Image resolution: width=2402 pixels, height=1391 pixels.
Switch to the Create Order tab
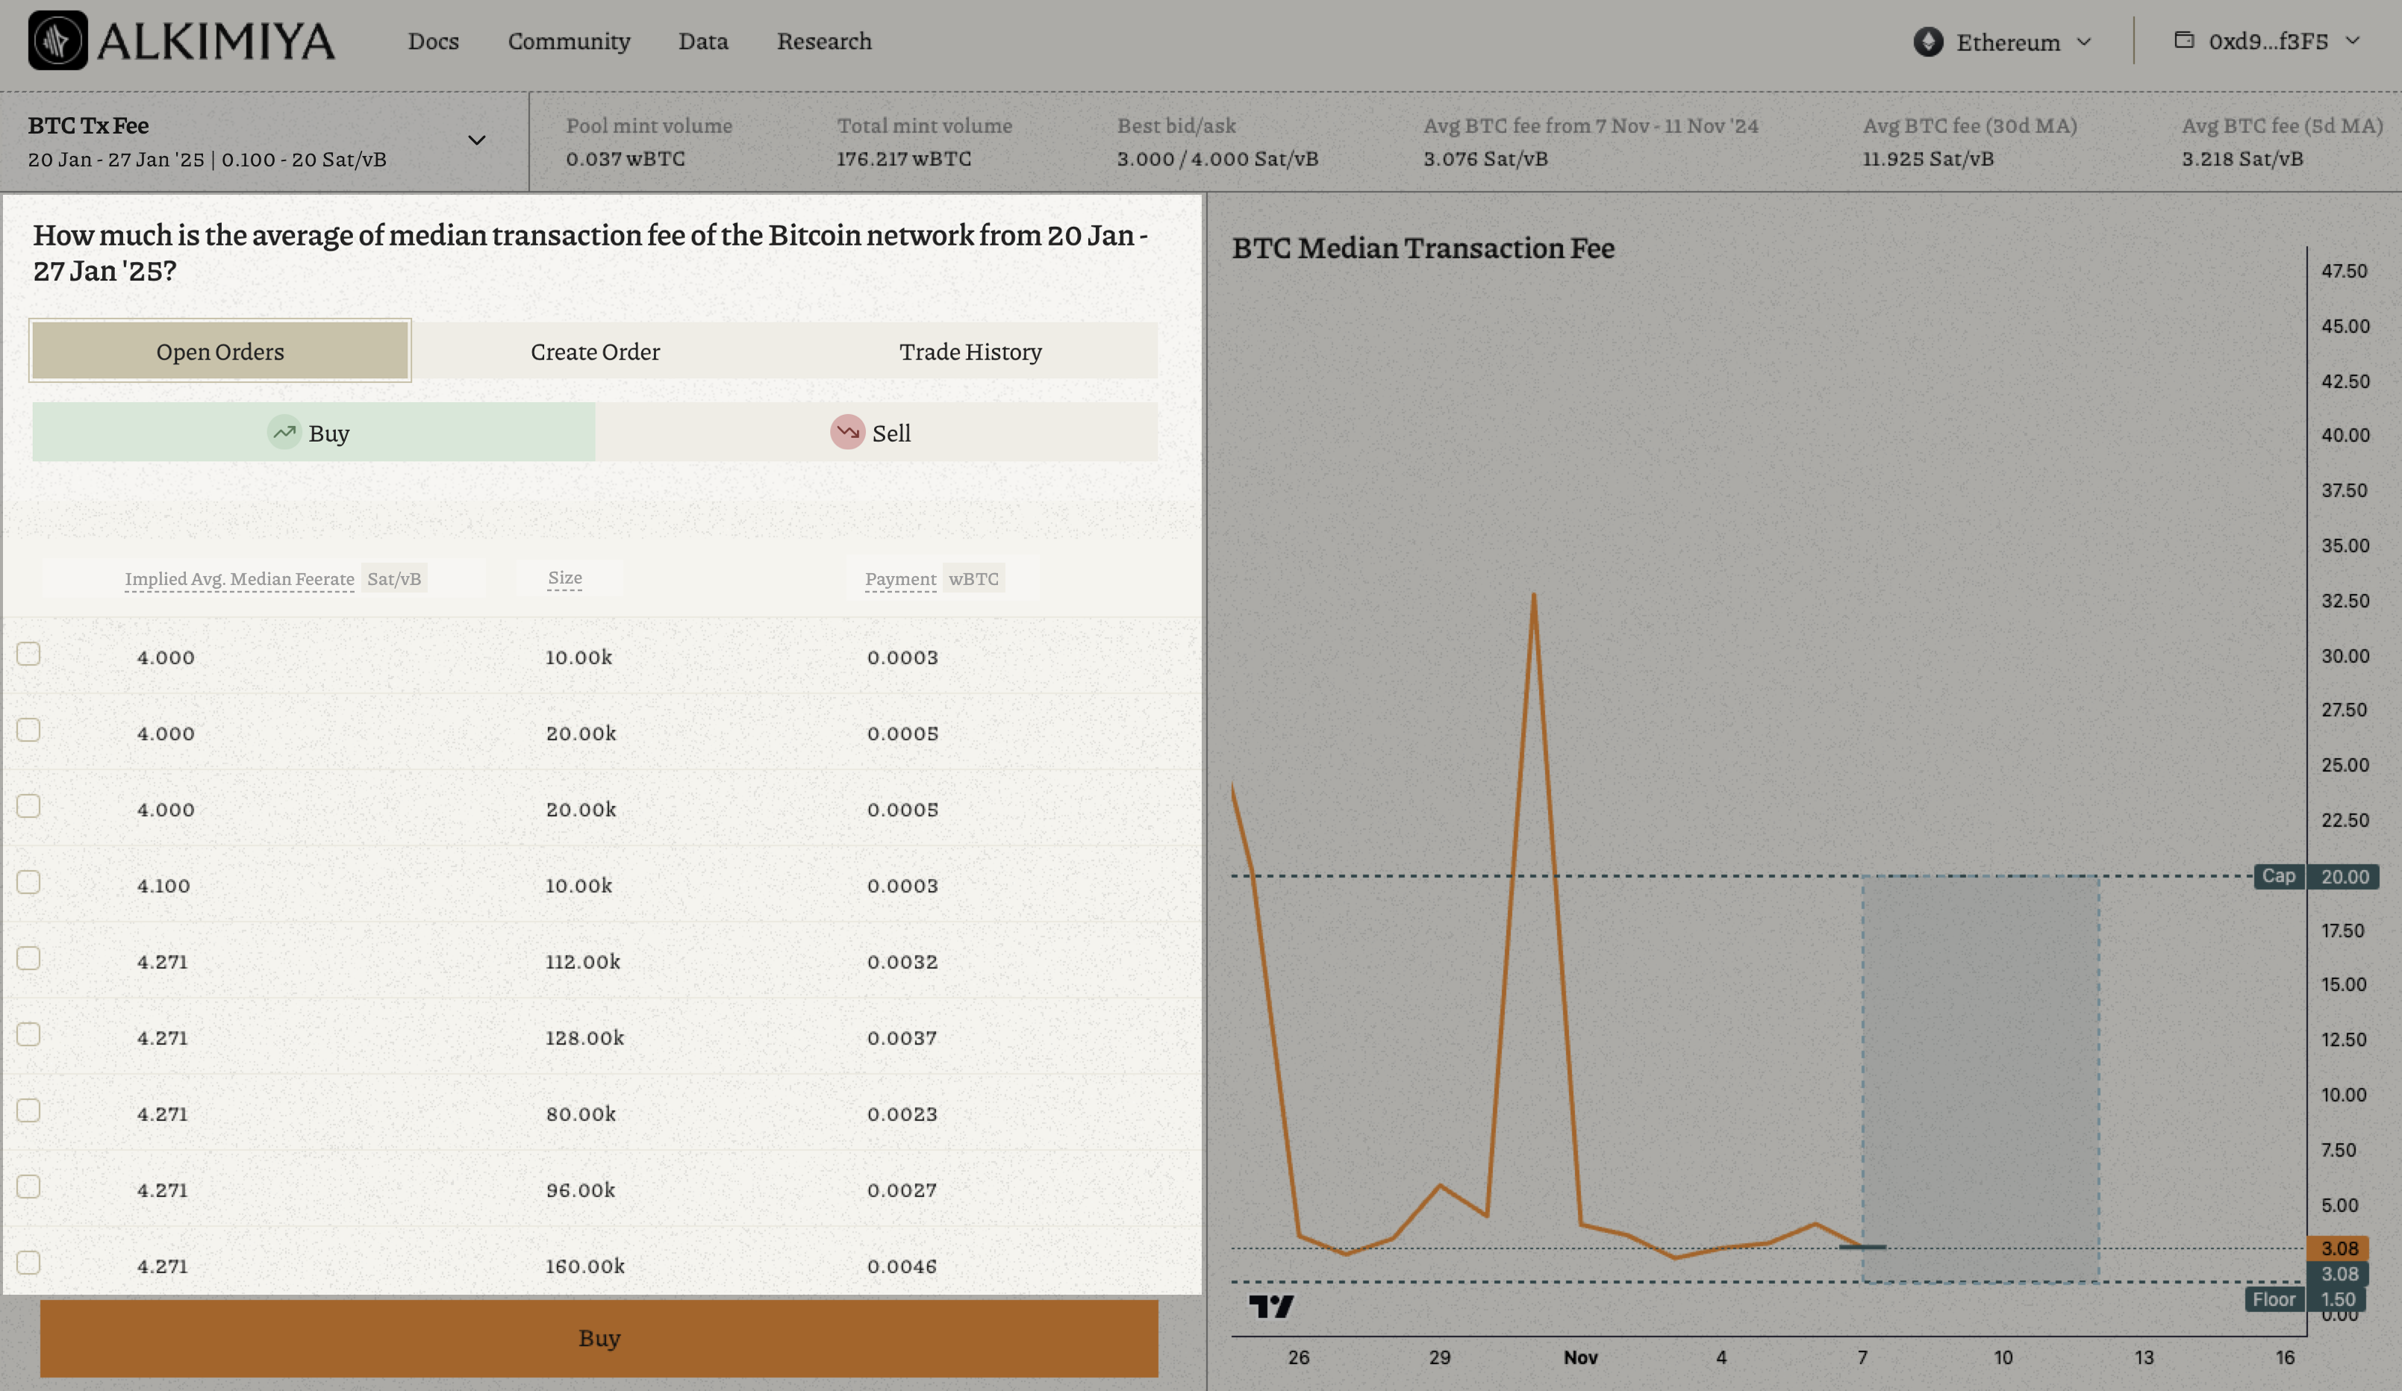point(595,351)
